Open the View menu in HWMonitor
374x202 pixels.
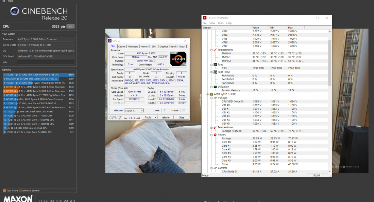point(212,23)
